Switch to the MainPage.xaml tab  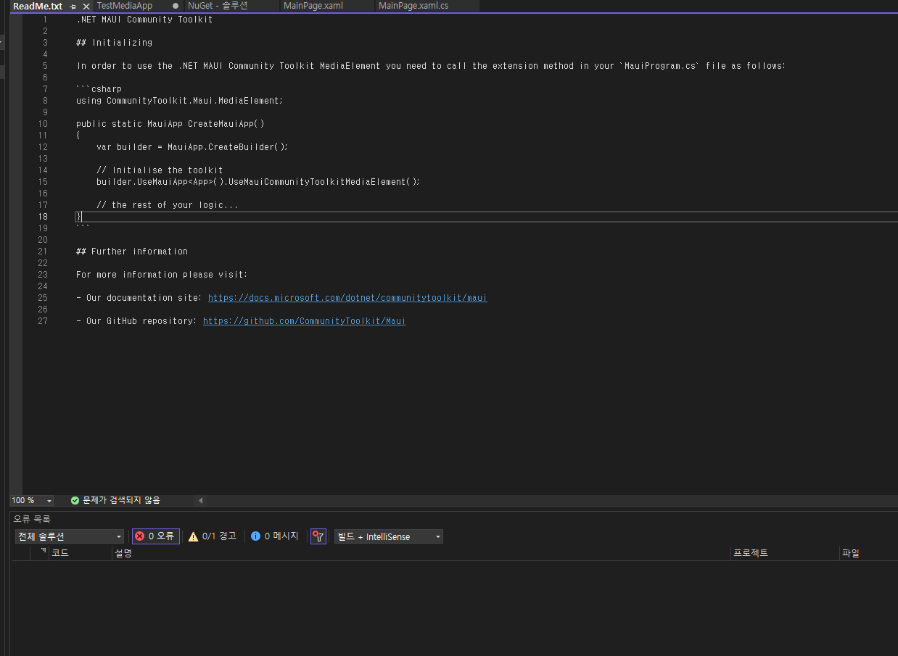tap(313, 6)
